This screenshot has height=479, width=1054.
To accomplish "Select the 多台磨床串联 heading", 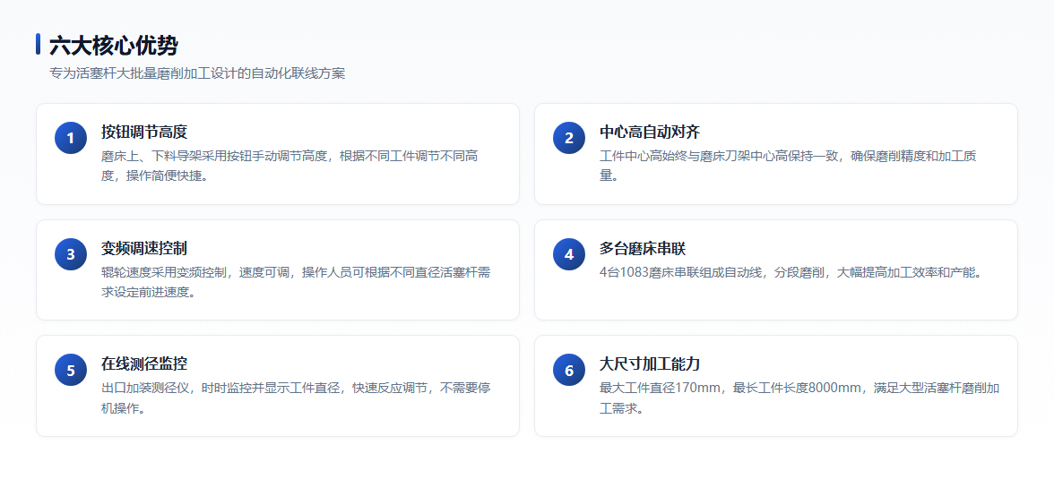I will [642, 248].
